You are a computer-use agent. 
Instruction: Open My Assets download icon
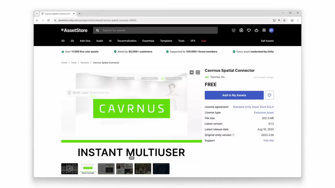(x=241, y=30)
